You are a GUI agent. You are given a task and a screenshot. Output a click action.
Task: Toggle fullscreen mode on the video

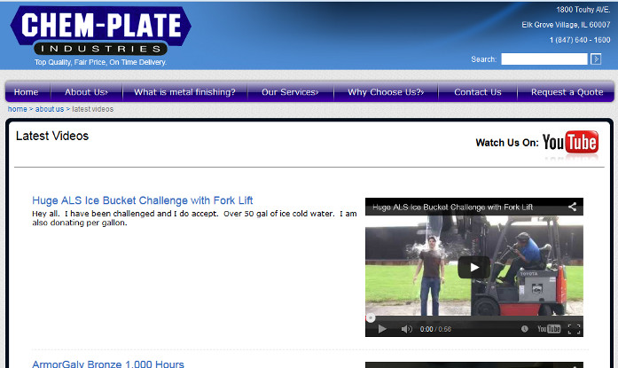[x=574, y=329]
